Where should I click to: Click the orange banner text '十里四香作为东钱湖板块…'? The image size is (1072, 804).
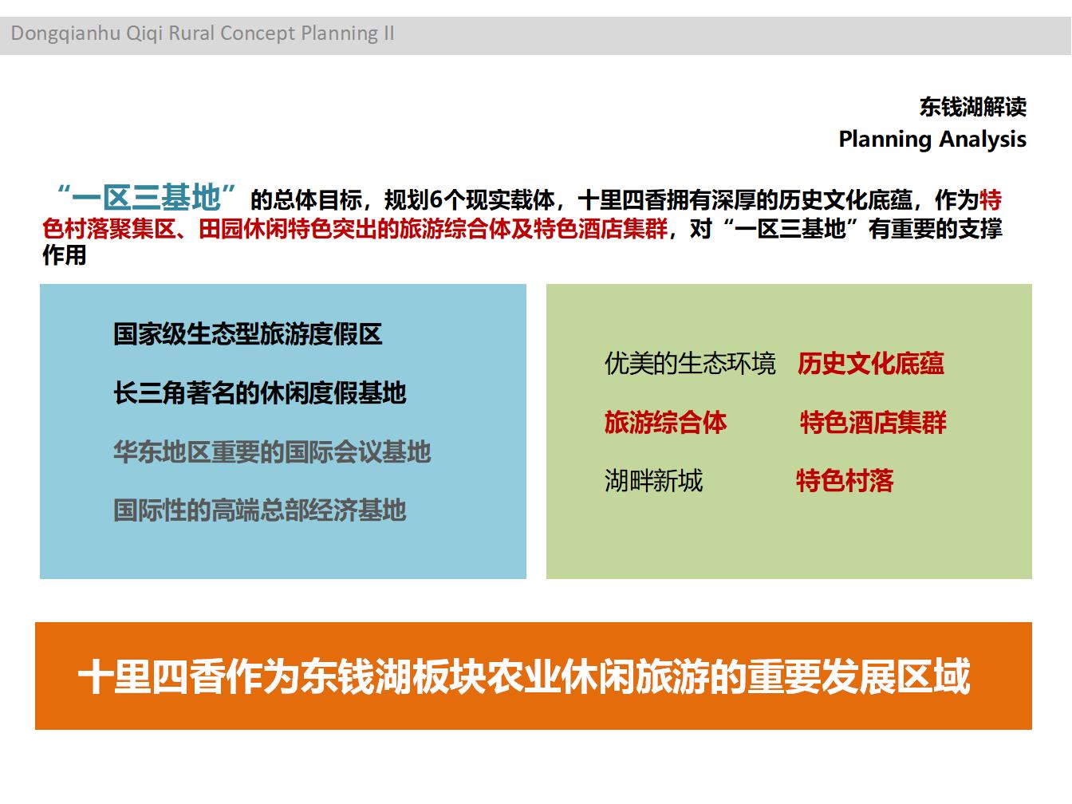(524, 676)
